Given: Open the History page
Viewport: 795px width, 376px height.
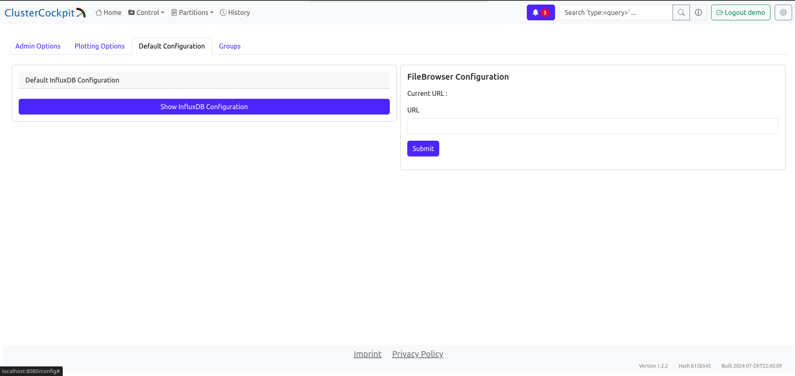Looking at the screenshot, I should pyautogui.click(x=235, y=12).
